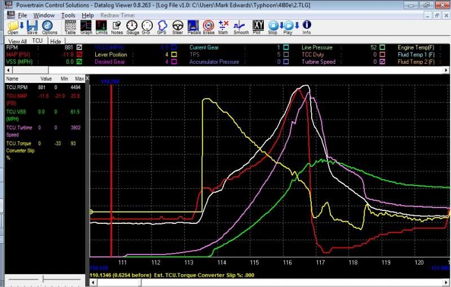The height and width of the screenshot is (287, 451).
Task: Open the File menu
Action: tap(23, 15)
